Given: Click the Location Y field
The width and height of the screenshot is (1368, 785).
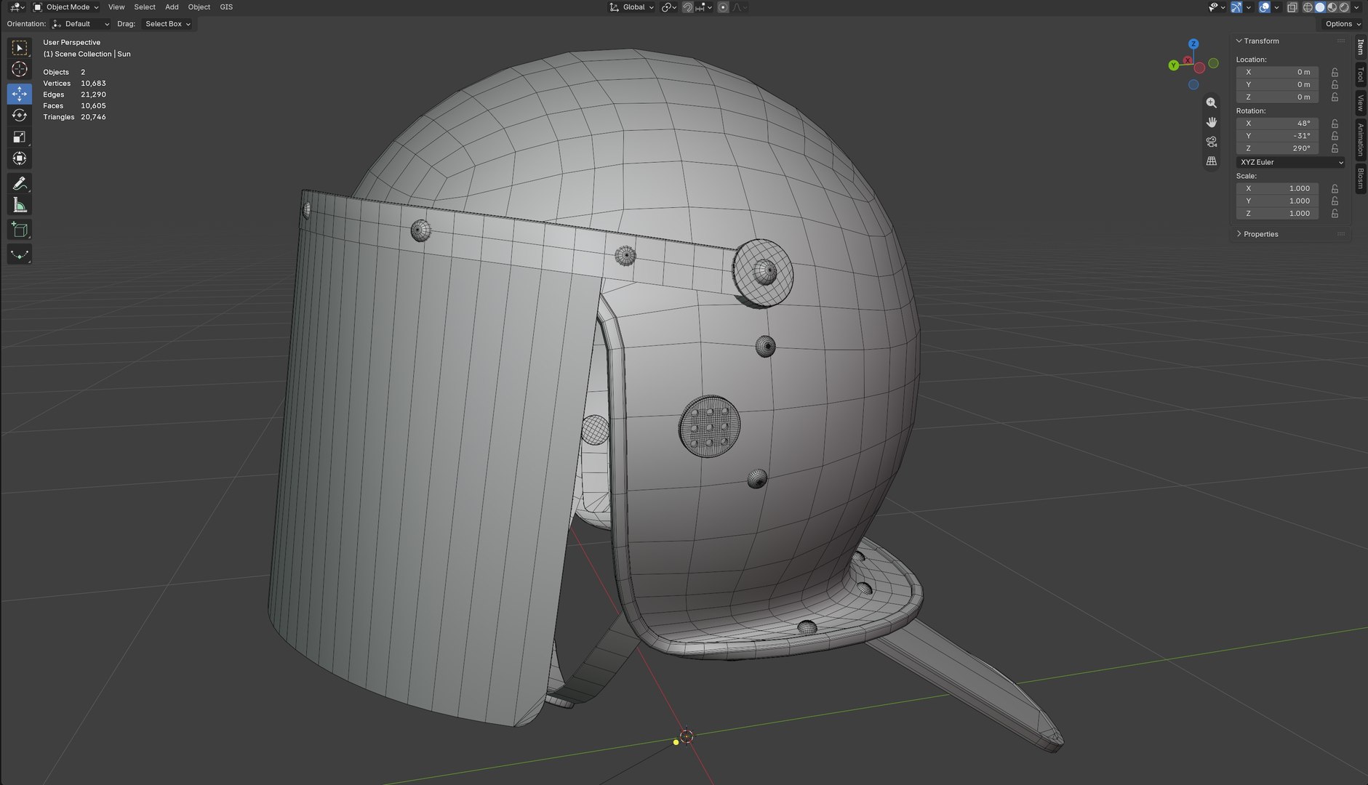Looking at the screenshot, I should [1277, 84].
